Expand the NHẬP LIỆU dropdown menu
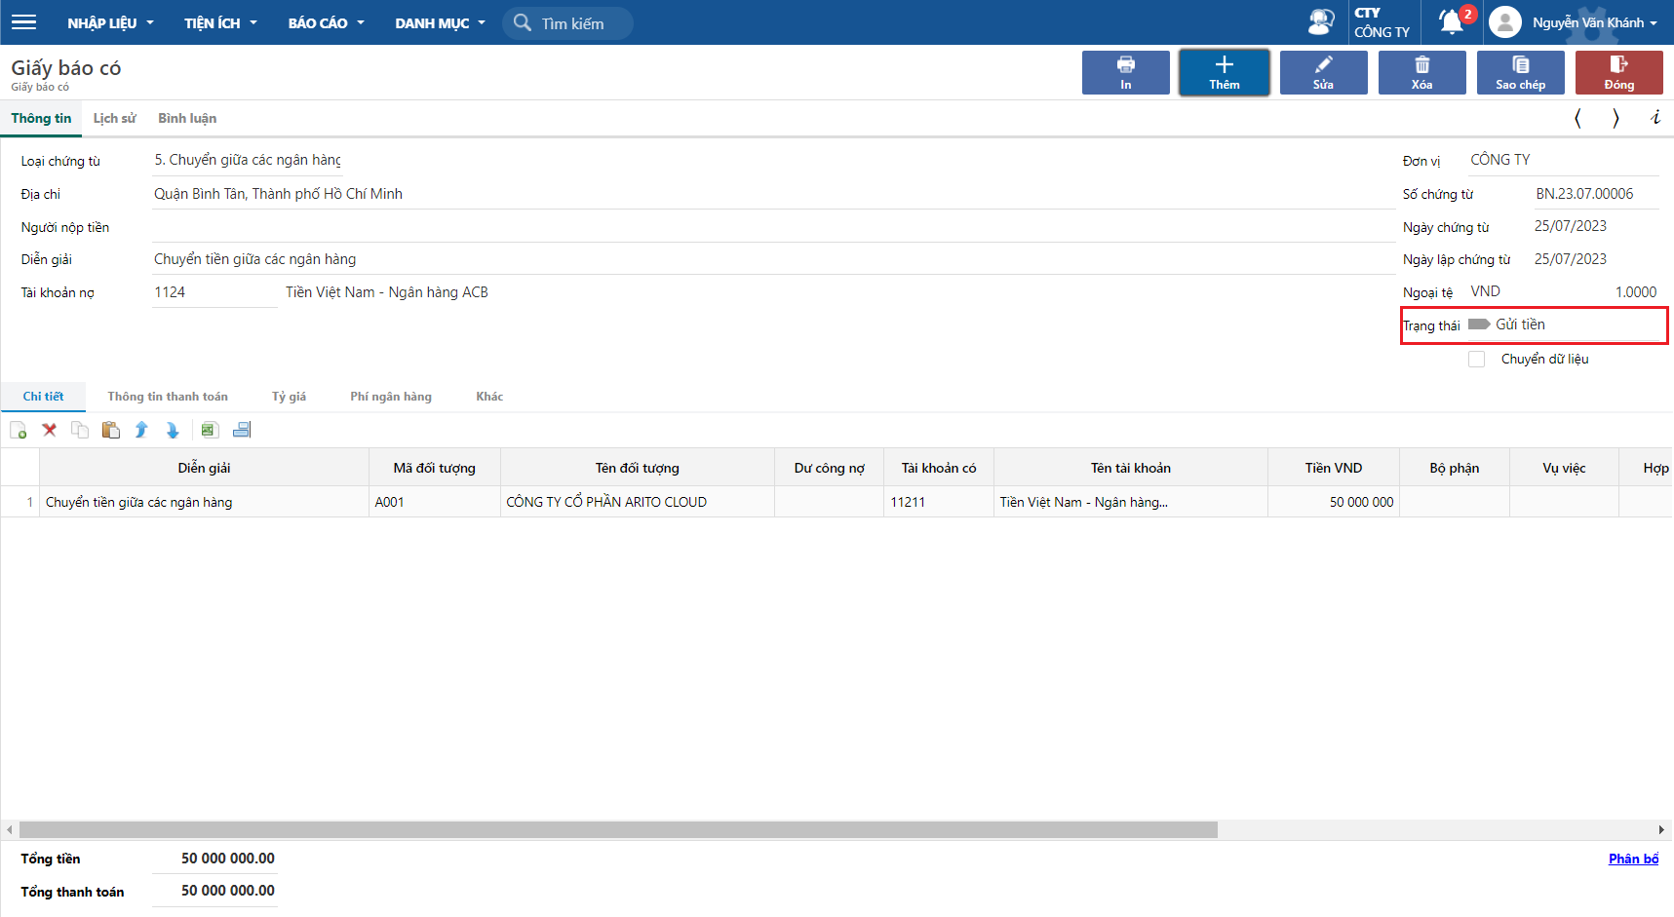Image resolution: width=1674 pixels, height=917 pixels. tap(110, 22)
